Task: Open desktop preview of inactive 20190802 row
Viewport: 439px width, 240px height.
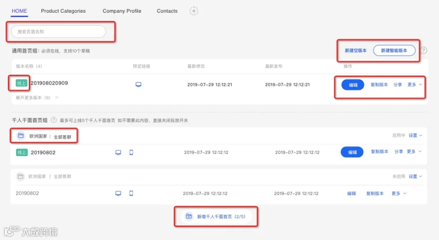Action: click(118, 193)
